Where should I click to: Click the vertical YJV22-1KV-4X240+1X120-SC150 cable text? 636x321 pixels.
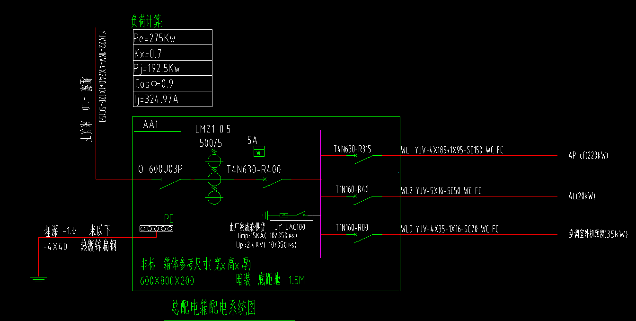click(102, 76)
